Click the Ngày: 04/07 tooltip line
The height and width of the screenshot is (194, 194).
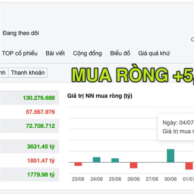coord(178,123)
